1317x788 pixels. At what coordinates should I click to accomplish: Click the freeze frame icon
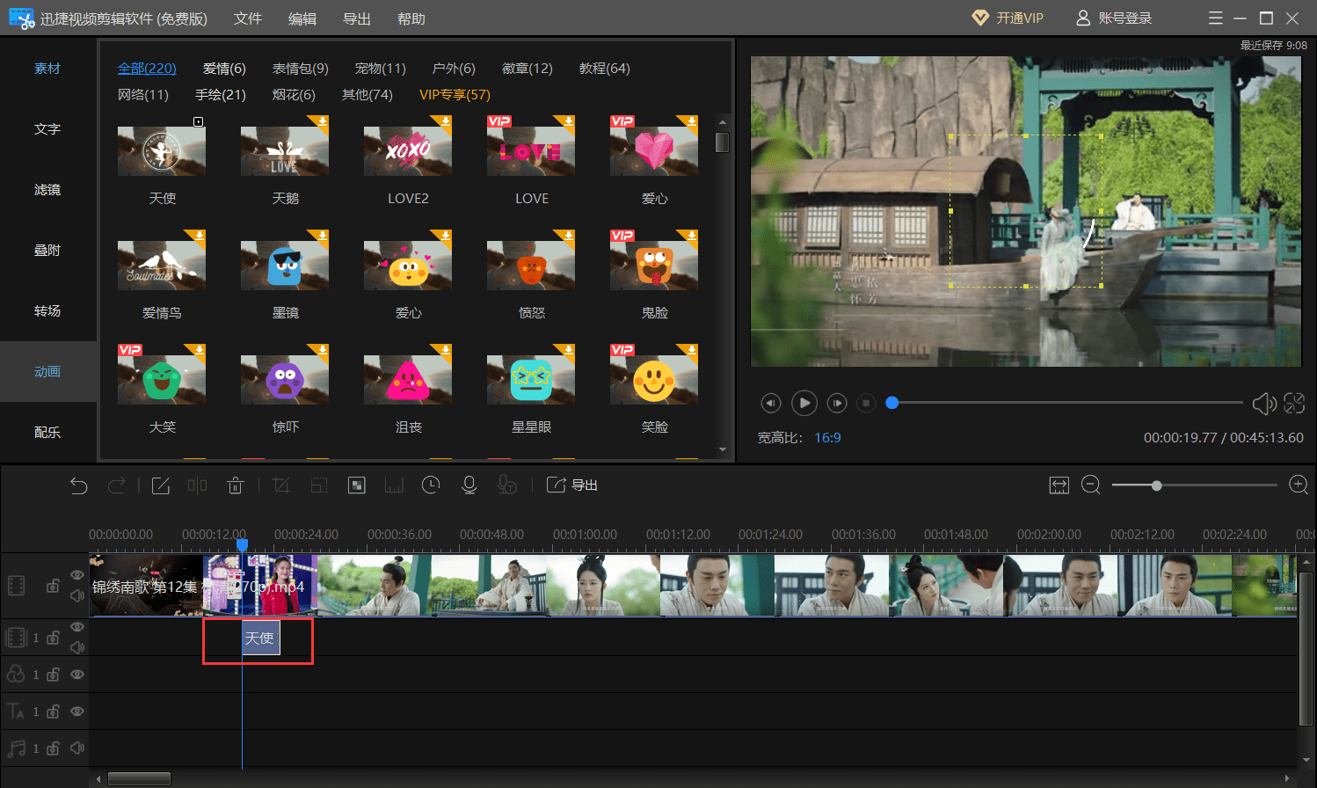(x=394, y=485)
